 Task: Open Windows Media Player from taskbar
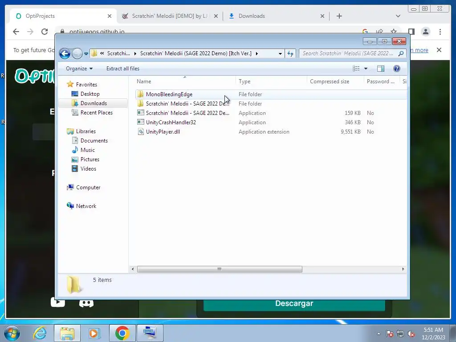94,333
